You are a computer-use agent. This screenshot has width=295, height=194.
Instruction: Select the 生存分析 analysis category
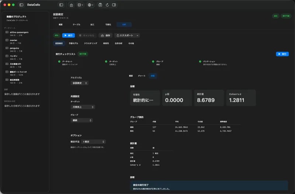point(118,43)
